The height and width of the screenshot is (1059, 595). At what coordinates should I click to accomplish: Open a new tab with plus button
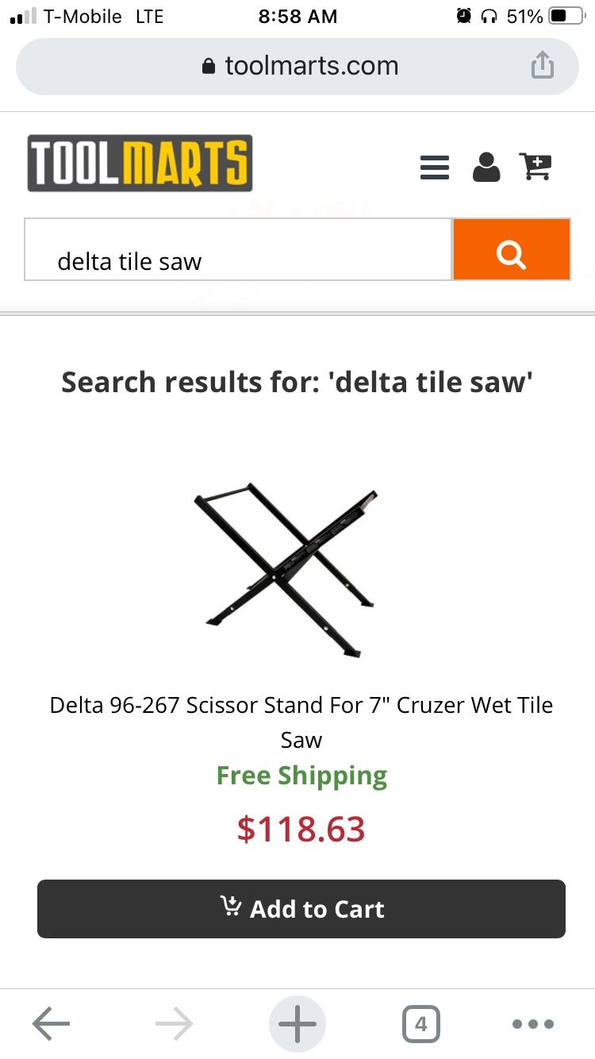coord(297,1024)
